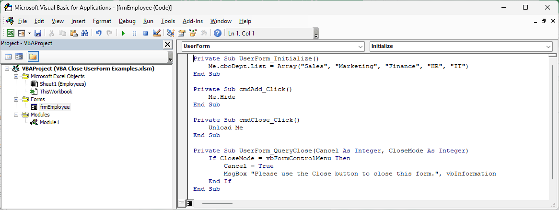Click the View Code icon in Project pane
The image size is (559, 210).
[8, 56]
